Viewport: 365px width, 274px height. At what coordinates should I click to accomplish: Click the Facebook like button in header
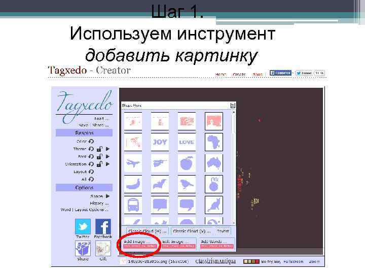click(280, 73)
